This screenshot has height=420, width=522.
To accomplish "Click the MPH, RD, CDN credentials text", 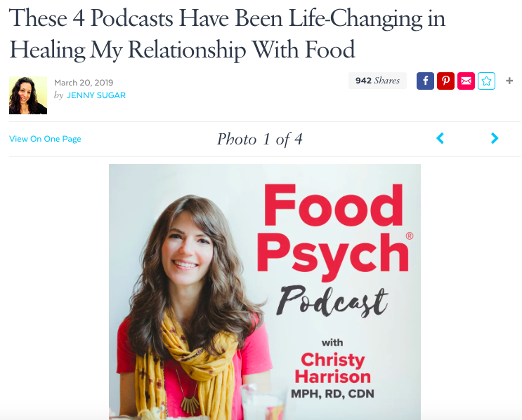I will 332,394.
